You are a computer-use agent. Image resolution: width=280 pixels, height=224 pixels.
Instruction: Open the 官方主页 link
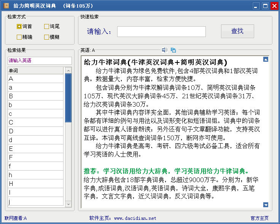(x=259, y=218)
